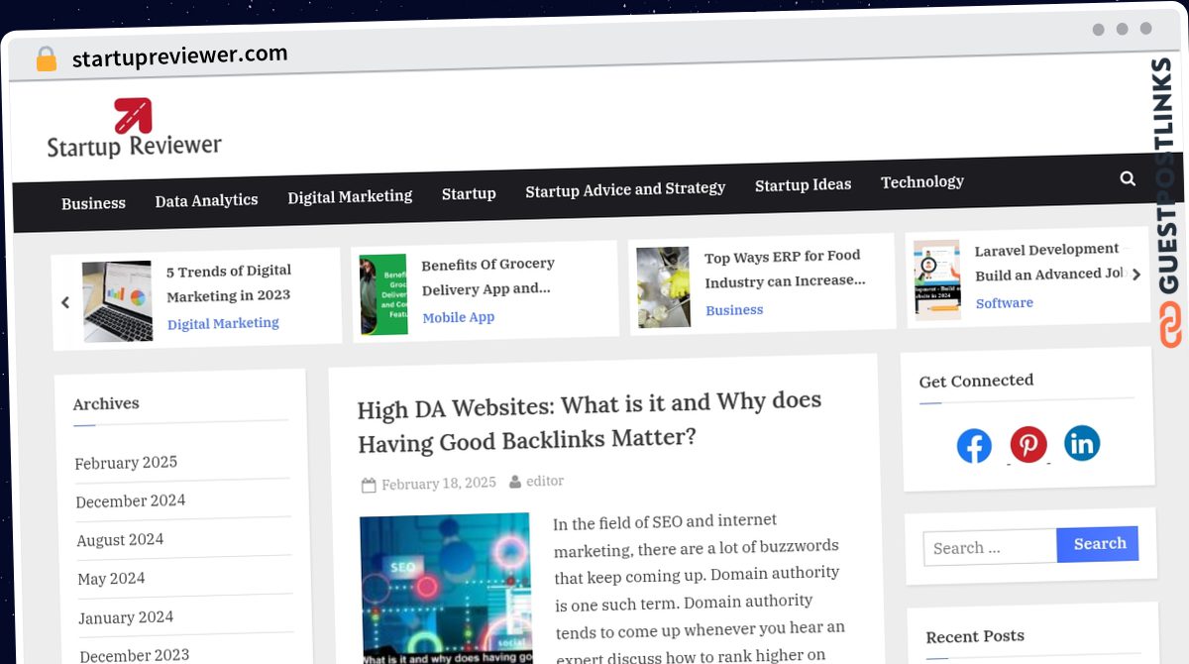
Task: Click the calendar icon beside post date
Action: (x=369, y=486)
